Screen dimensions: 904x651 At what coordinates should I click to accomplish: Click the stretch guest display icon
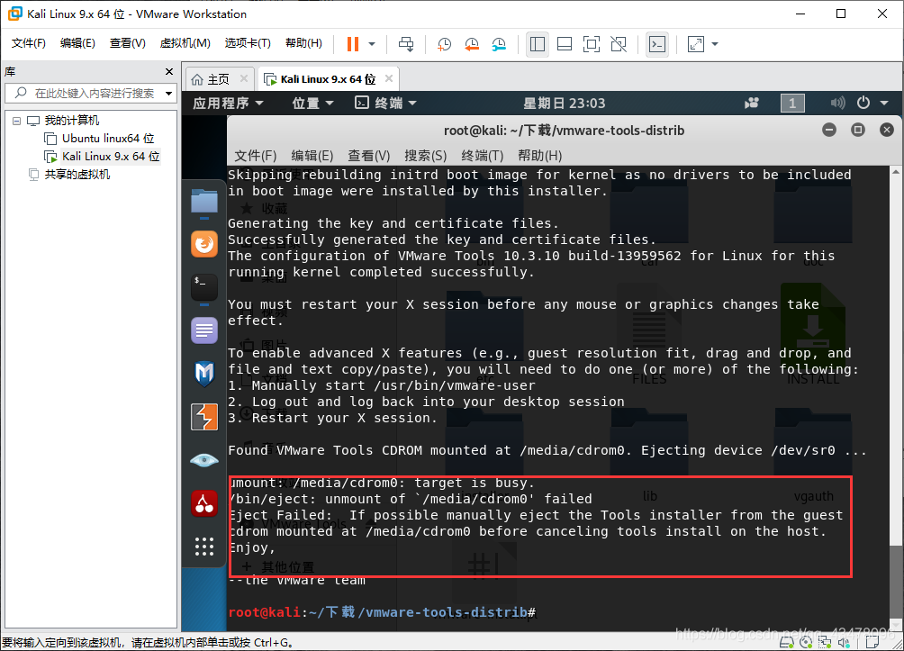(x=696, y=44)
